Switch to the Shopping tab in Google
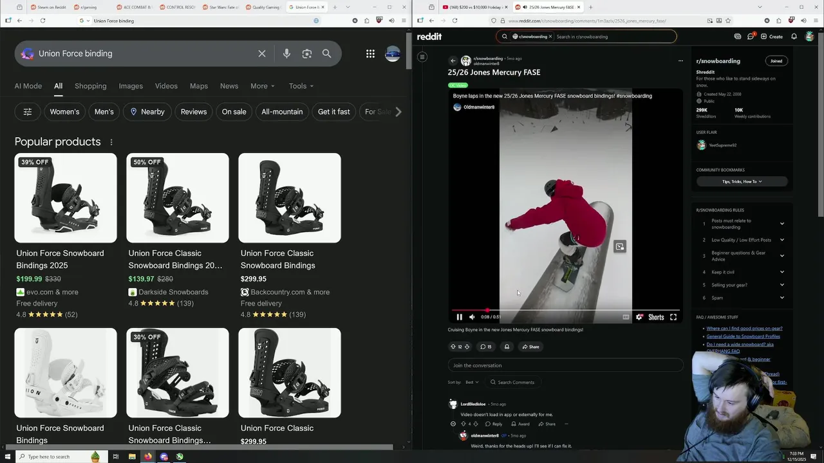 pos(90,86)
